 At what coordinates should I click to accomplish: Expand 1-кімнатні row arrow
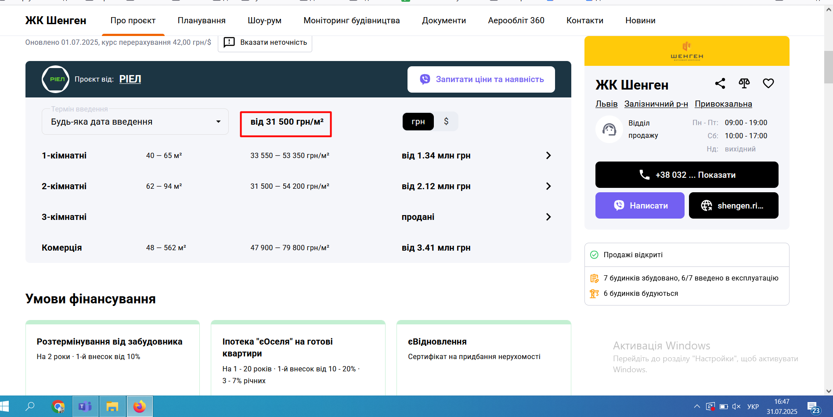pyautogui.click(x=548, y=155)
